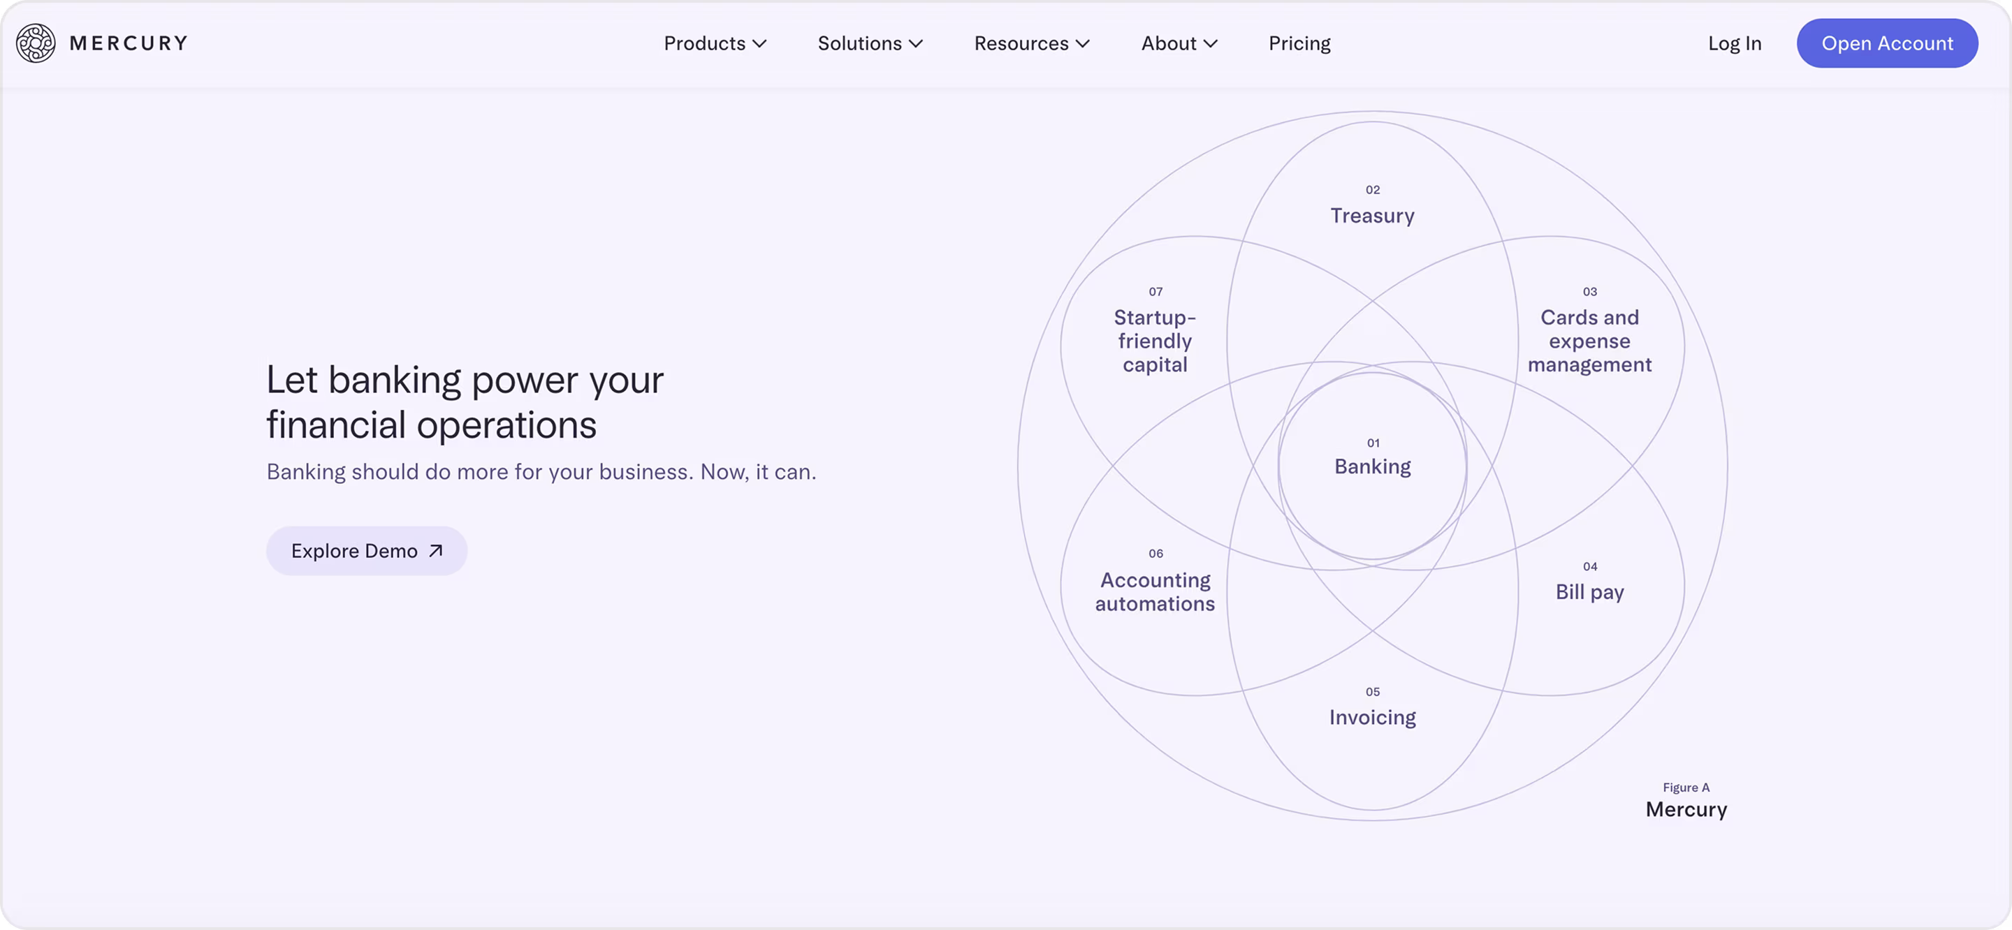The width and height of the screenshot is (2012, 930).
Task: Click the arrow icon in Explore Demo
Action: click(x=436, y=552)
